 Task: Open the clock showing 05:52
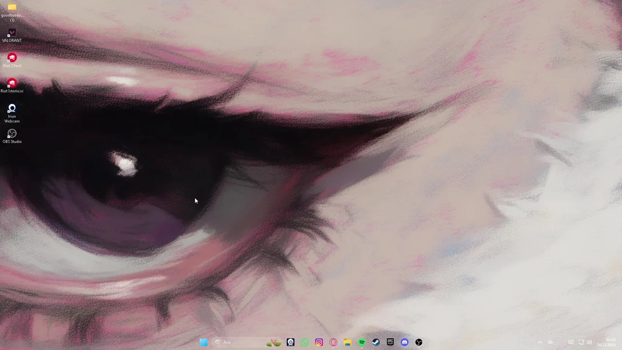pyautogui.click(x=607, y=342)
